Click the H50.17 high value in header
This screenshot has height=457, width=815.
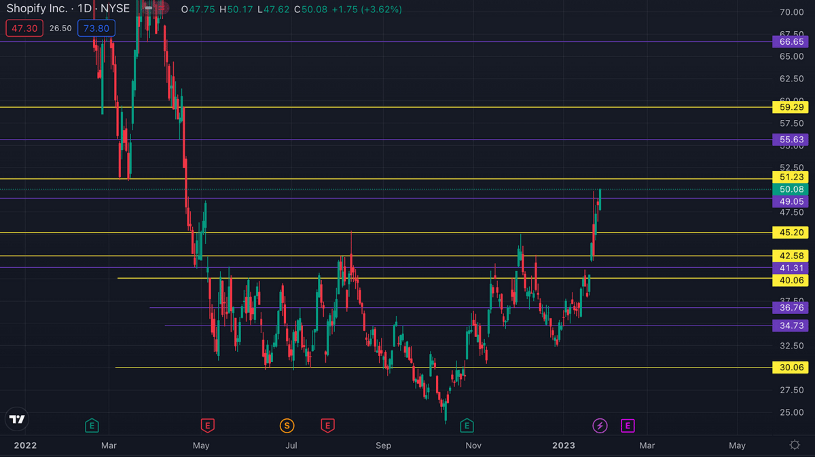point(235,10)
